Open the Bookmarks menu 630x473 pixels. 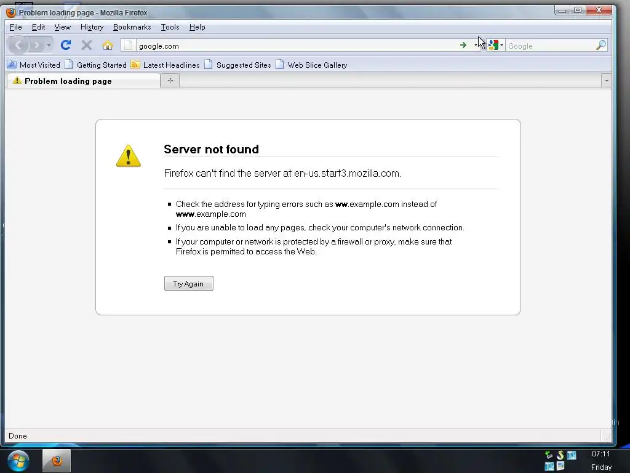(x=132, y=27)
